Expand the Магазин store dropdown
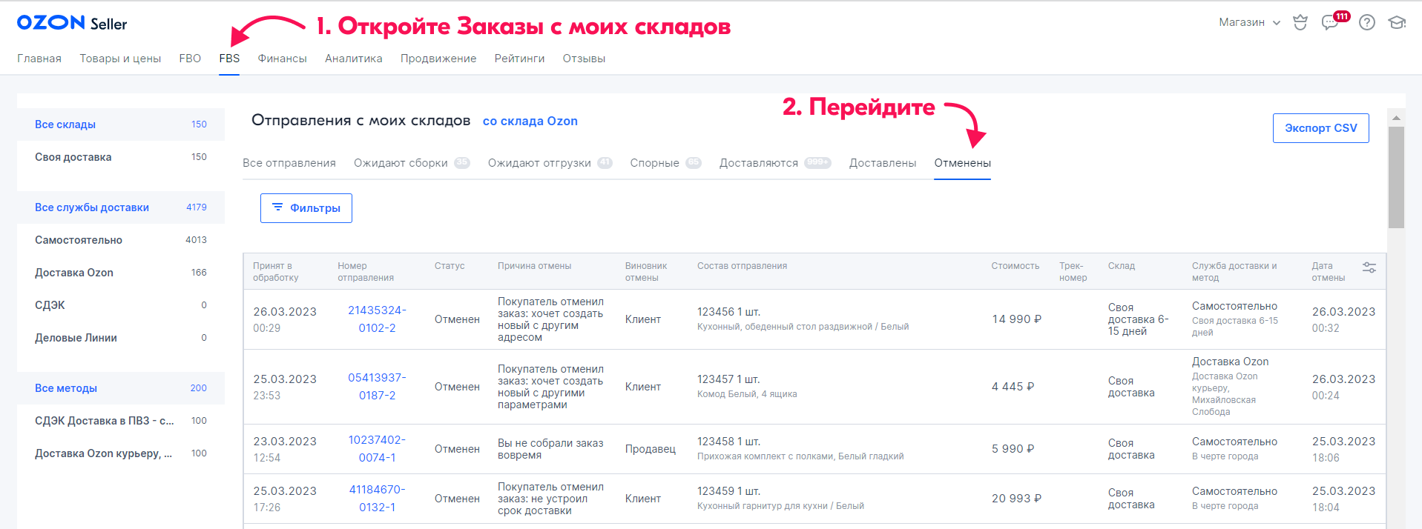Viewport: 1422px width, 529px height. pyautogui.click(x=1249, y=23)
